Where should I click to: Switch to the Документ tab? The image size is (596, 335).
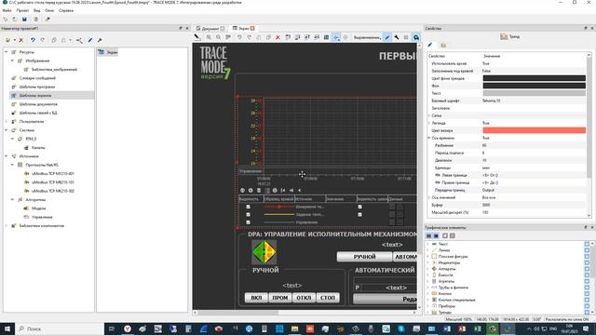click(210, 29)
